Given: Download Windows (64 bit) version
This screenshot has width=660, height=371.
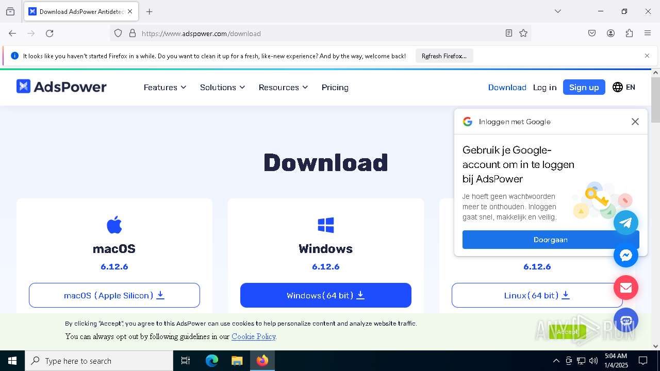Looking at the screenshot, I should coord(326,295).
